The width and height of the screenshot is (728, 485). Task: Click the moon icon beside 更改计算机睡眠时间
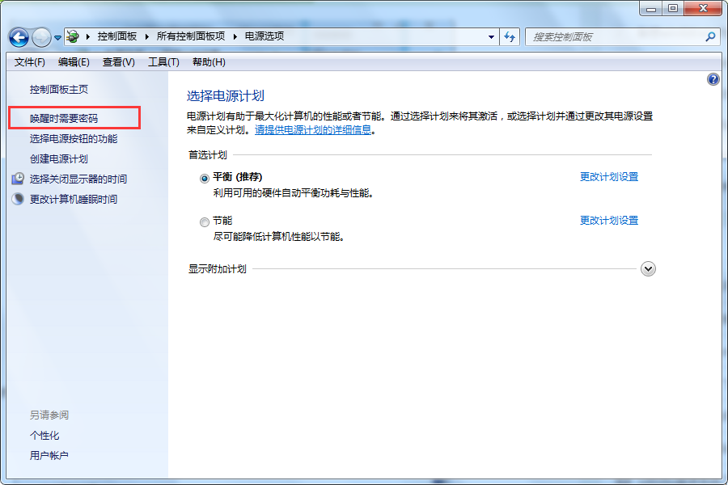coord(18,199)
